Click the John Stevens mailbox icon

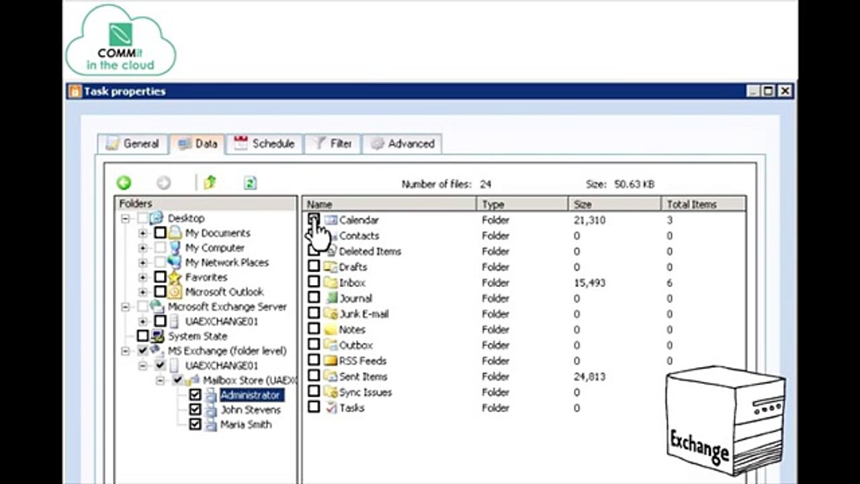click(211, 410)
